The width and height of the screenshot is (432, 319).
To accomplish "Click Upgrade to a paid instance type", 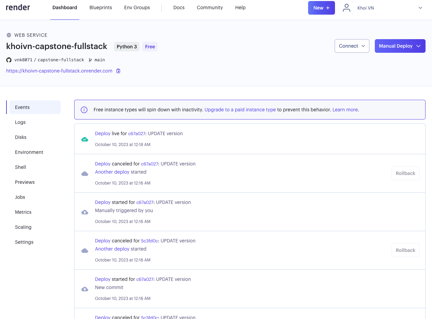I will (240, 110).
